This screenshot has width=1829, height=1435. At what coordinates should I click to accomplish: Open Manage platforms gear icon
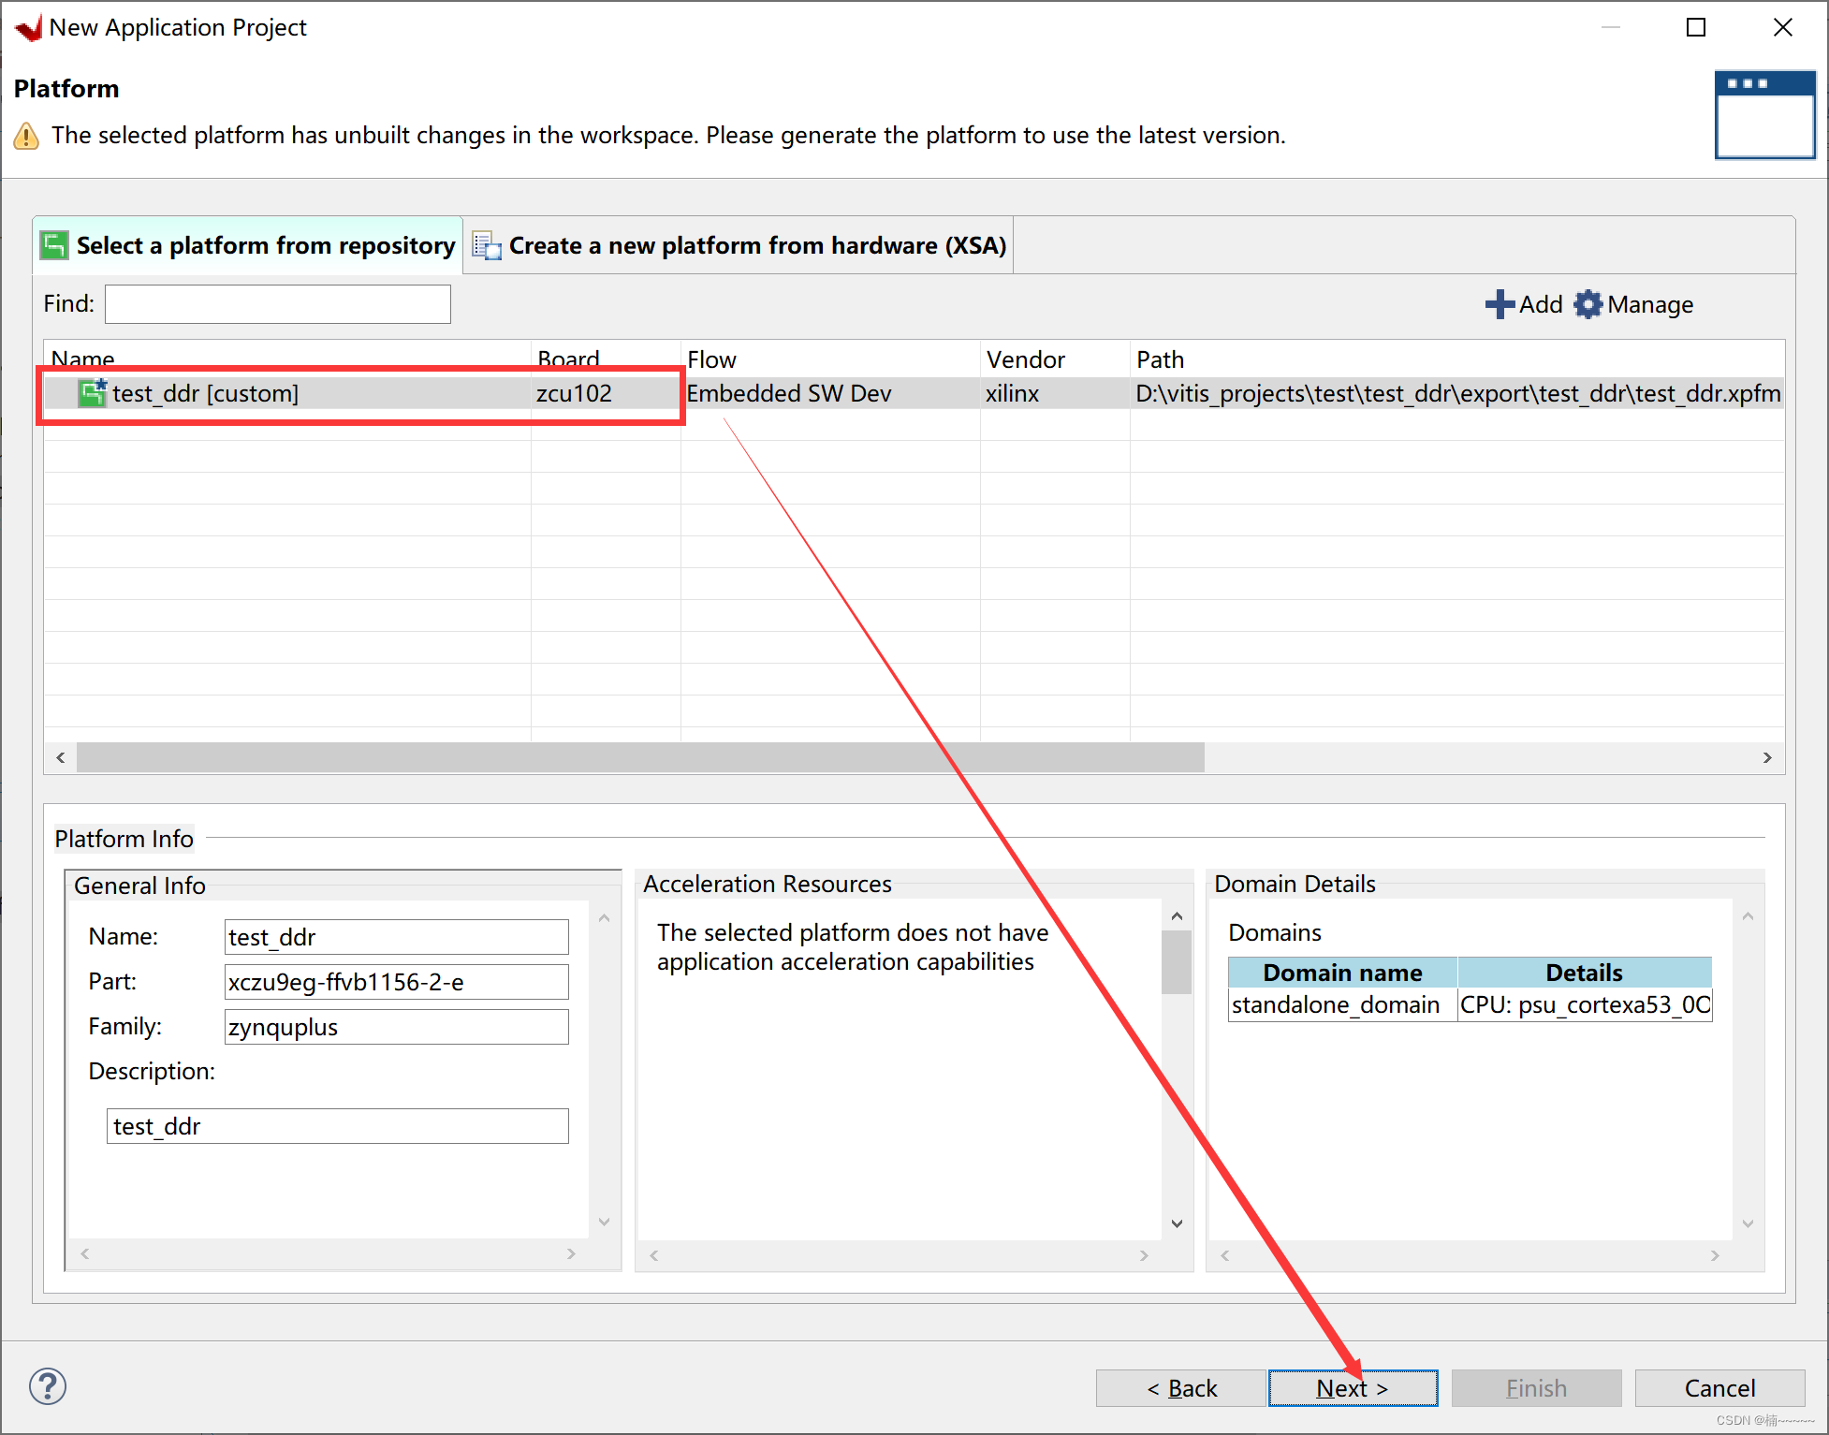tap(1588, 304)
